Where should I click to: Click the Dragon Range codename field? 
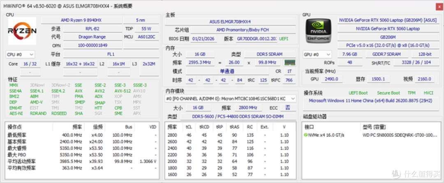(x=92, y=37)
